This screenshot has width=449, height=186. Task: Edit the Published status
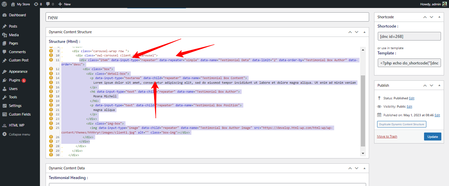click(x=412, y=98)
